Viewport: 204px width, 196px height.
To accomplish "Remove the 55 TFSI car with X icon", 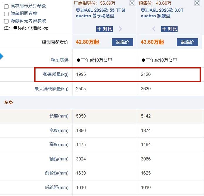I will 132,3.
